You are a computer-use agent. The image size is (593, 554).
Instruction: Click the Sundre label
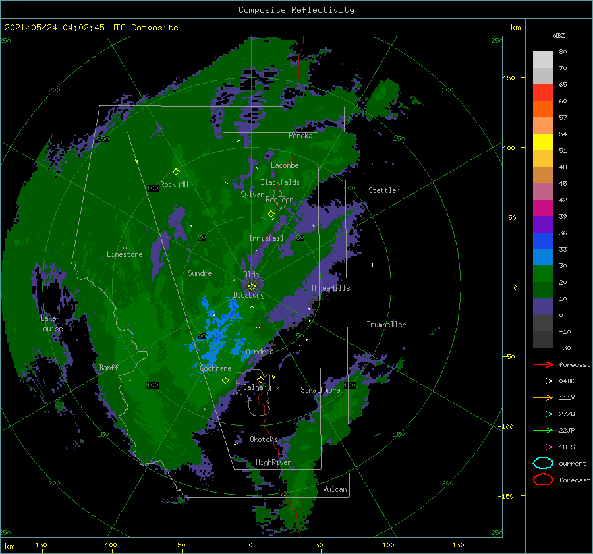tap(200, 273)
